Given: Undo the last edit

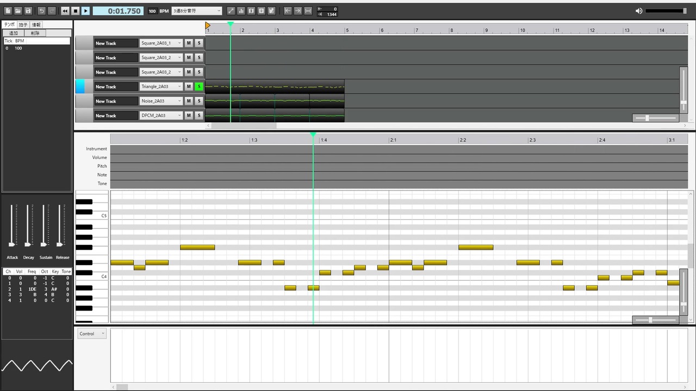Looking at the screenshot, I should click(41, 11).
